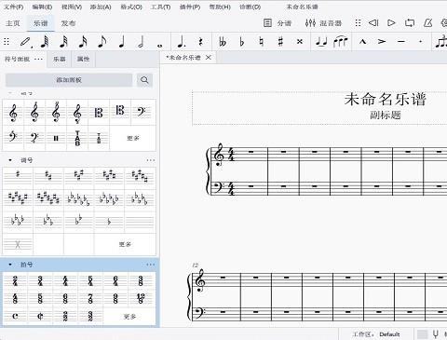Add accent articulation
Viewport: 447px width, 340px height.
click(382, 42)
